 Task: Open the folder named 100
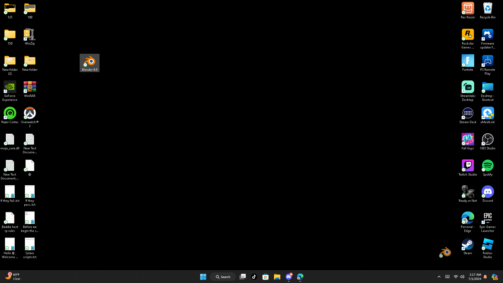30,10
